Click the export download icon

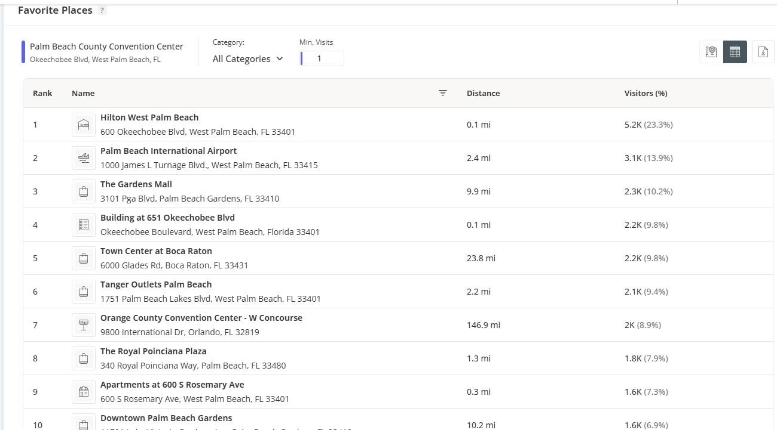click(x=763, y=52)
